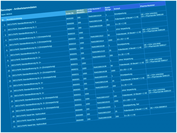Click row number 21 cell
The image size is (177, 133).
click(x=14, y=127)
